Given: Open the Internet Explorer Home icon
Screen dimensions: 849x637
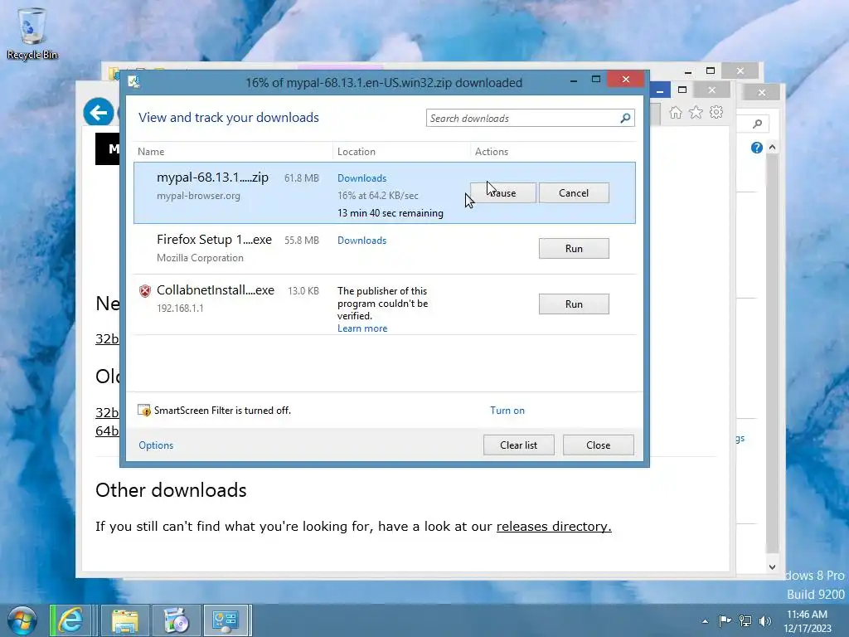Looking at the screenshot, I should pyautogui.click(x=675, y=113).
